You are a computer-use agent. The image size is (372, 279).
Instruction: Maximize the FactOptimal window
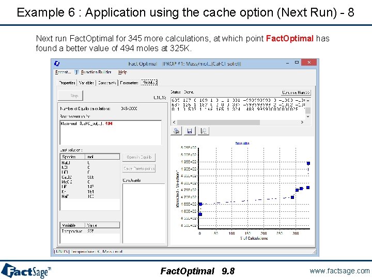(x=297, y=63)
